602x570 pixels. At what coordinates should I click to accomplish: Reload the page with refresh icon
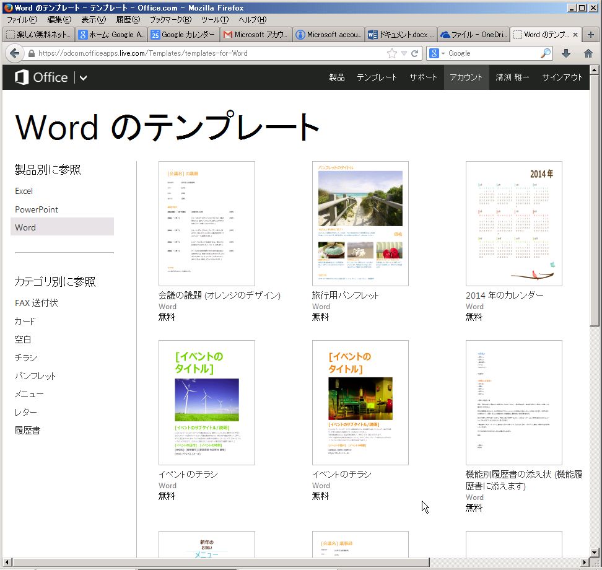pyautogui.click(x=414, y=53)
